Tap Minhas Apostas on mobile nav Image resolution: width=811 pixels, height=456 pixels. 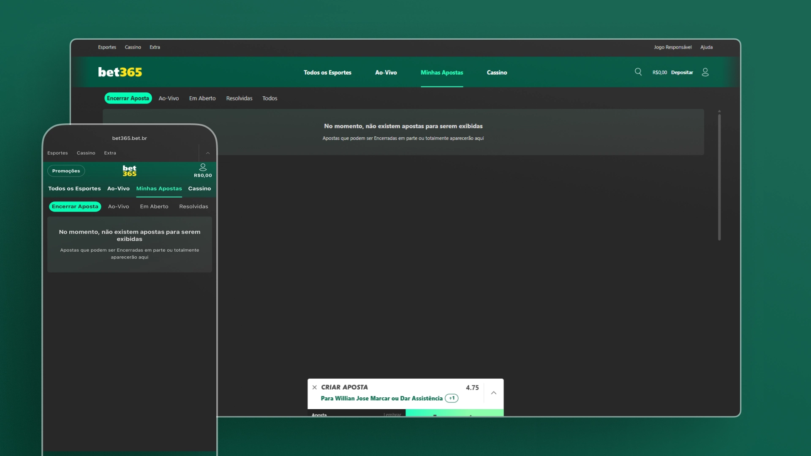[x=159, y=189]
